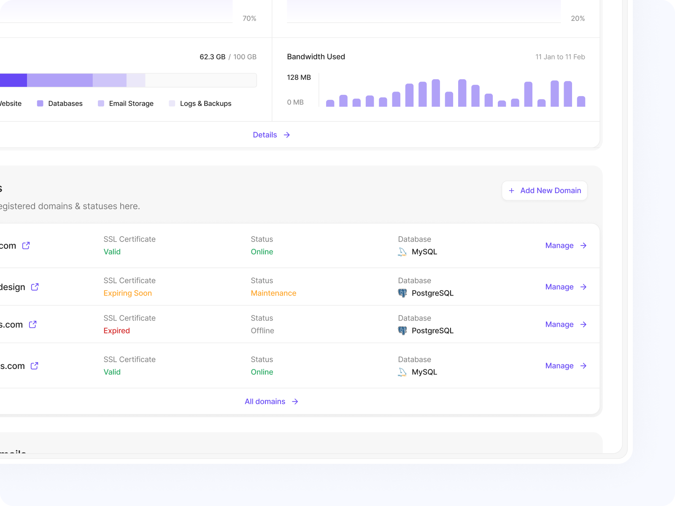The width and height of the screenshot is (675, 506).
Task: Open the Details link under Bandwidth Used
Action: point(265,135)
